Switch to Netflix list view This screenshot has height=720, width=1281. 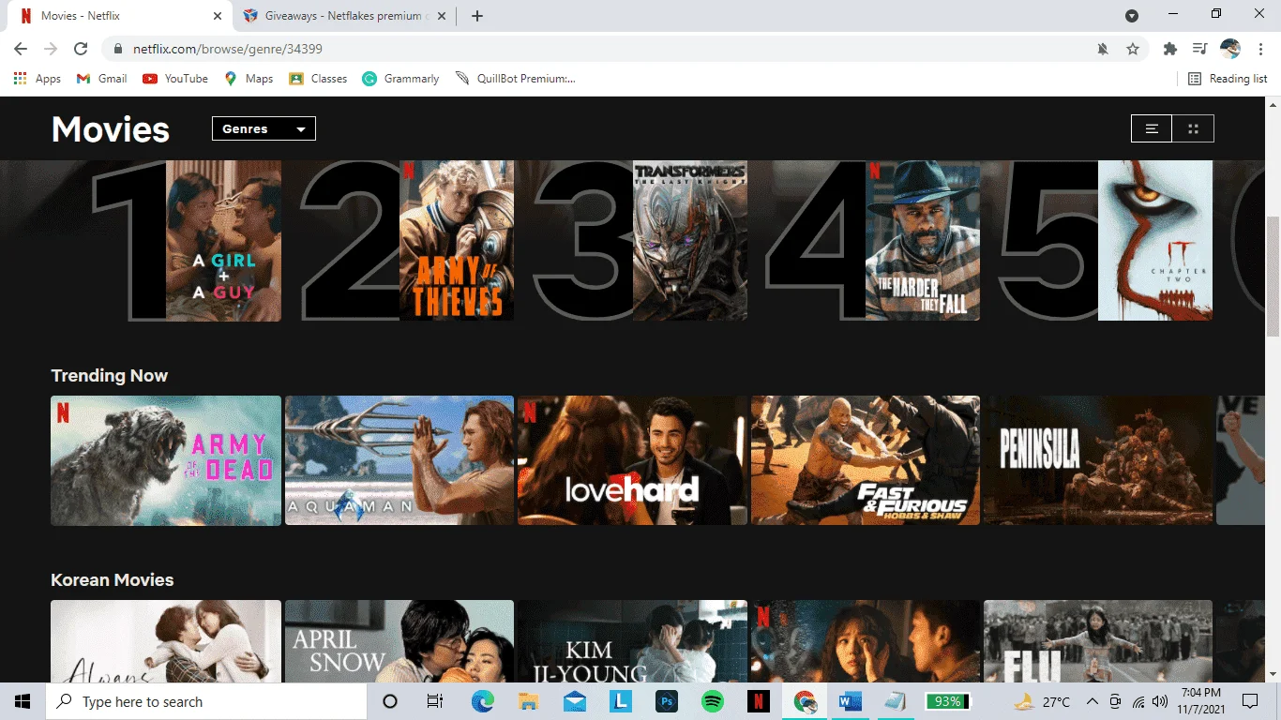(x=1152, y=128)
